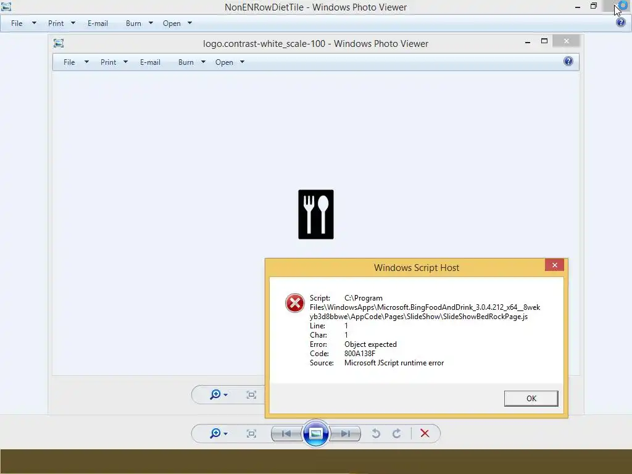Click help icon in logo.contrast-white window
632x474 pixels.
(568, 61)
